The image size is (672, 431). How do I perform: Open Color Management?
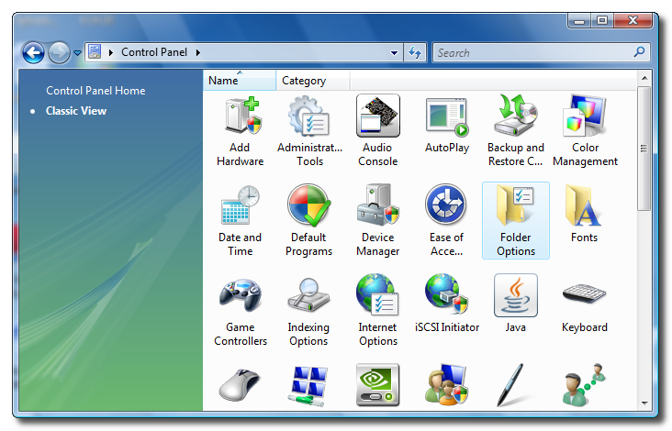[585, 129]
